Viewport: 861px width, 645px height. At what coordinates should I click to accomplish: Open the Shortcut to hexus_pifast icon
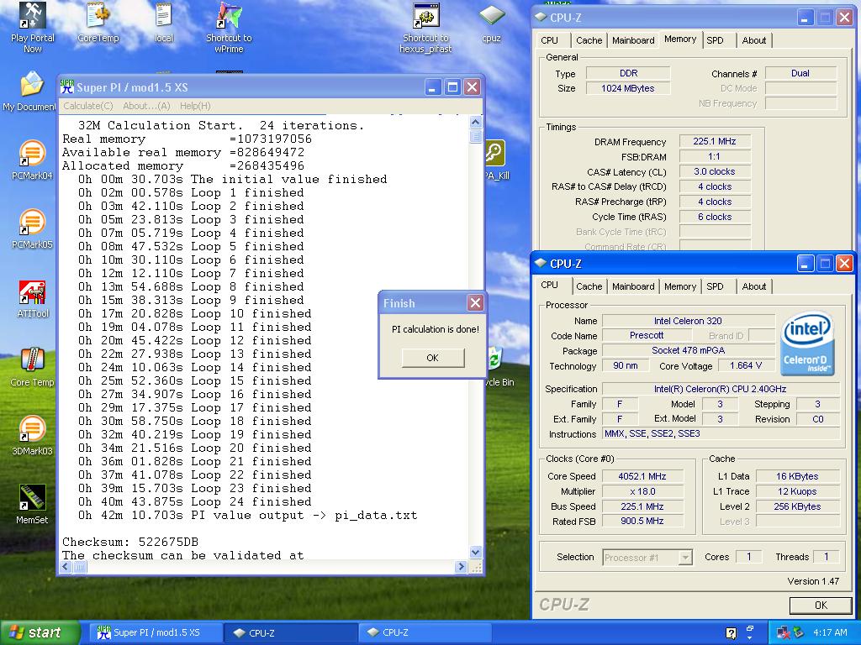(x=426, y=28)
